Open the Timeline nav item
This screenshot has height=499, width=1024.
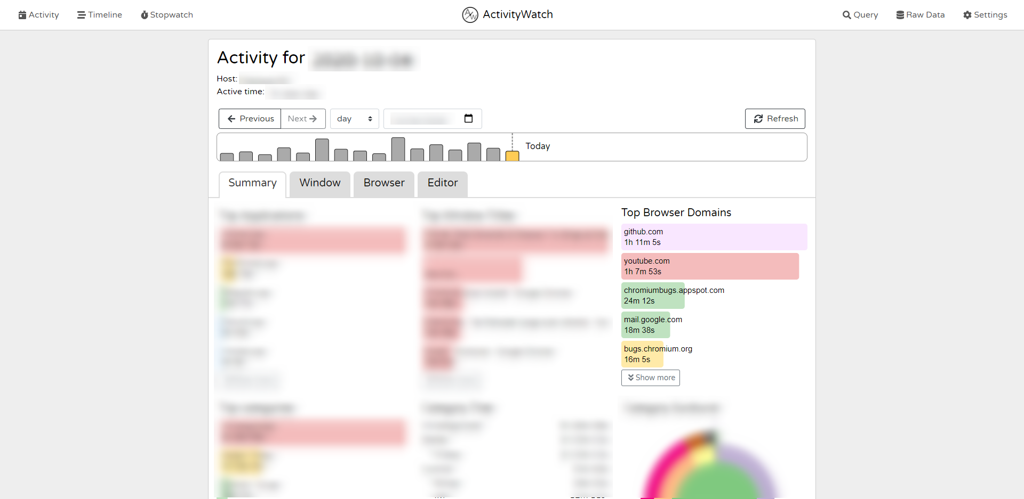(x=100, y=15)
